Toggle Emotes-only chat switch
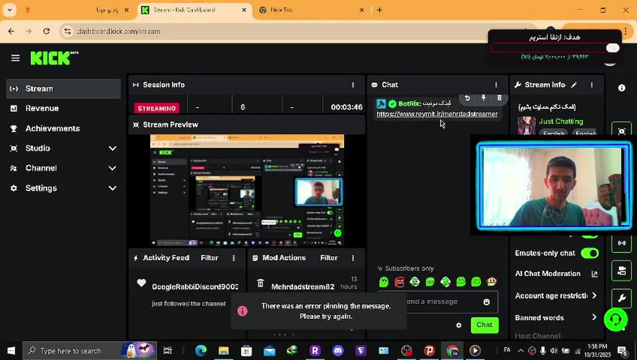This screenshot has height=360, width=637. pos(589,253)
